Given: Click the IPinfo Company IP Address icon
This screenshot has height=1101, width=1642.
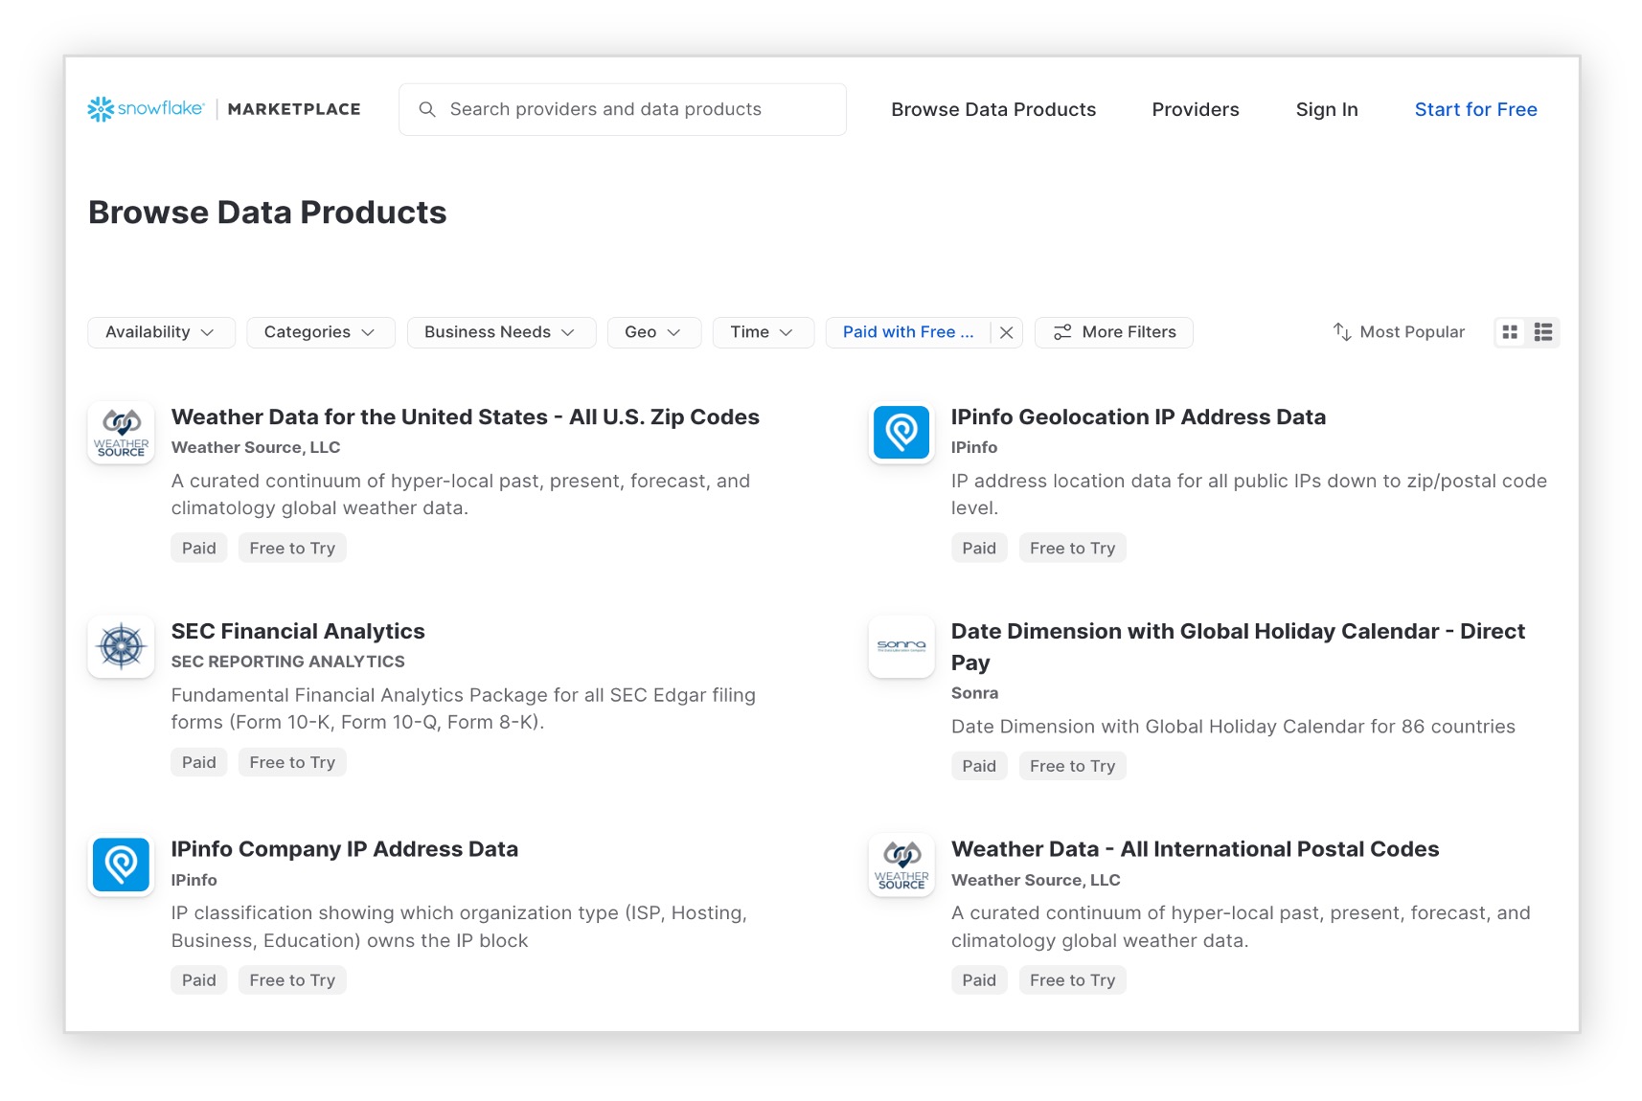Looking at the screenshot, I should click(x=122, y=865).
